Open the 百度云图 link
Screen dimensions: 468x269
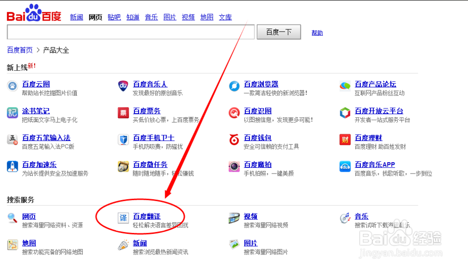pyautogui.click(x=36, y=84)
